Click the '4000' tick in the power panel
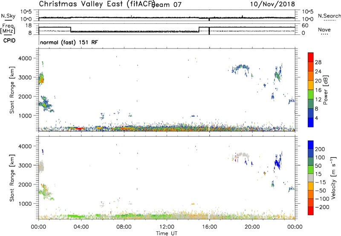 pos(25,58)
